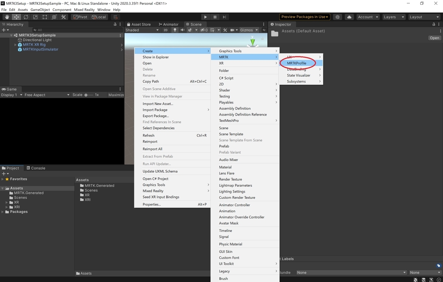
Task: Choose Show in Explorer menu item
Action: click(x=172, y=57)
